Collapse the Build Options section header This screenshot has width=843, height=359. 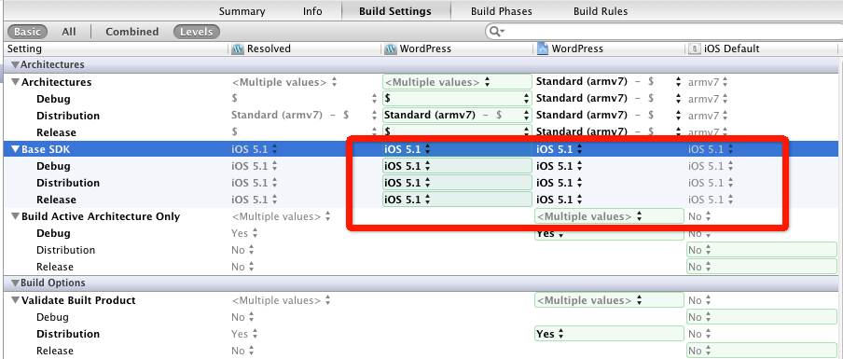(16, 283)
